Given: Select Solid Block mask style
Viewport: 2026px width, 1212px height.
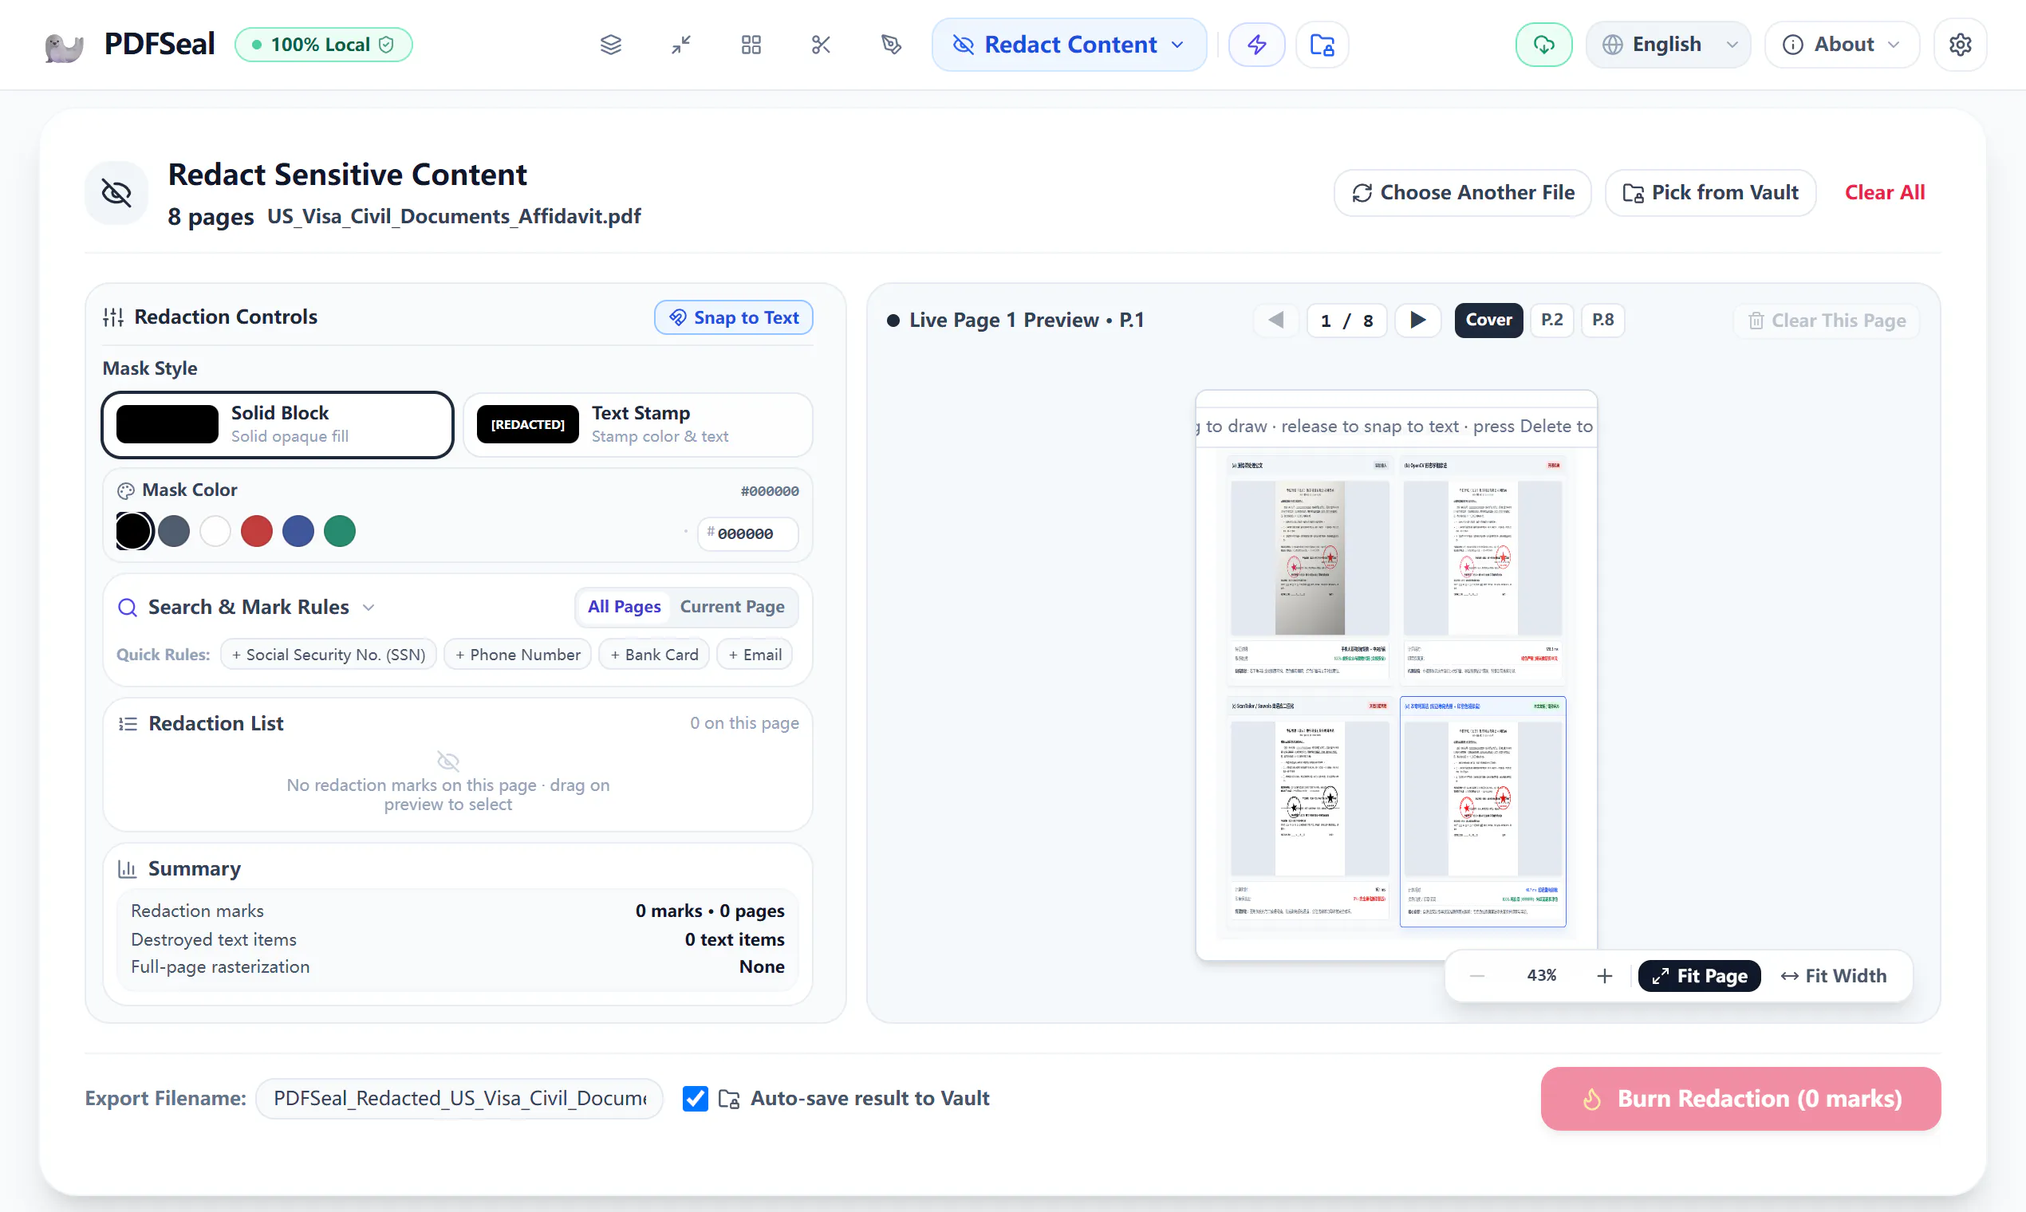Looking at the screenshot, I should [278, 425].
